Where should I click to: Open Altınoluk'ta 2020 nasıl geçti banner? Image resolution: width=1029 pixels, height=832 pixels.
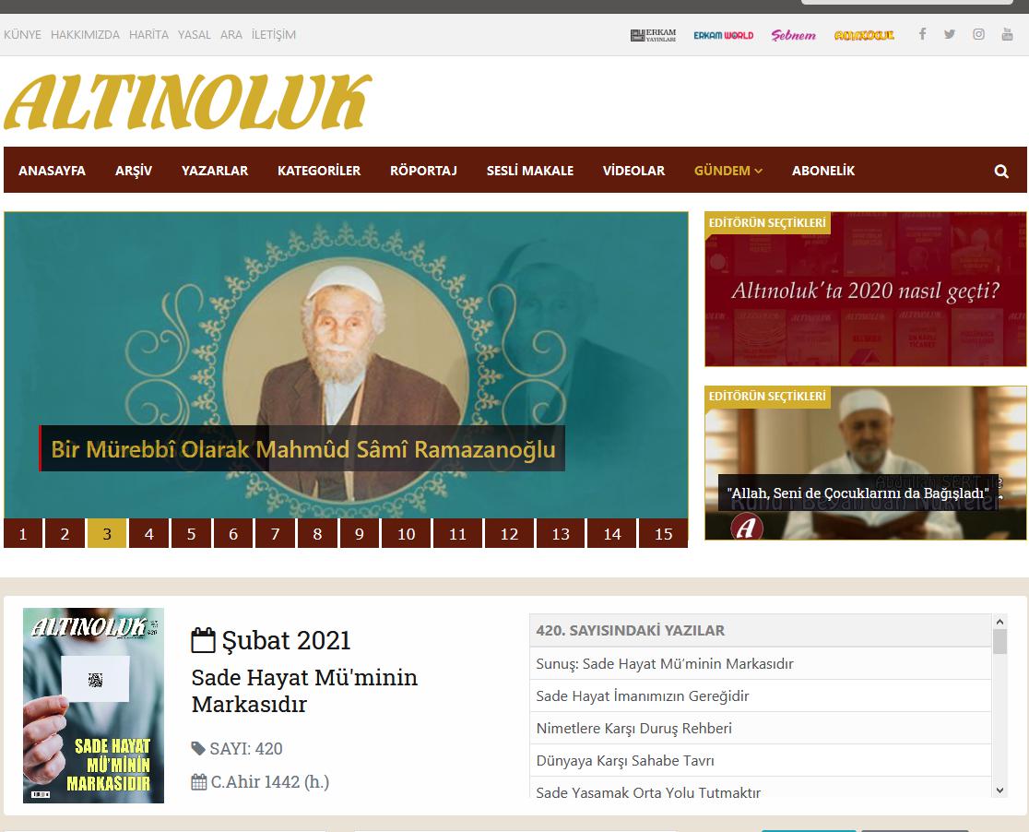tap(866, 289)
